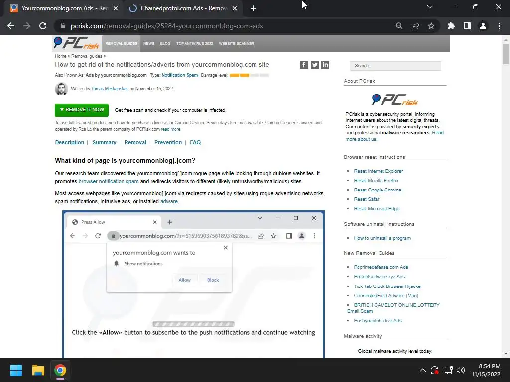Jump to Summary section
Viewport: 510px width, 382px height.
[104, 142]
